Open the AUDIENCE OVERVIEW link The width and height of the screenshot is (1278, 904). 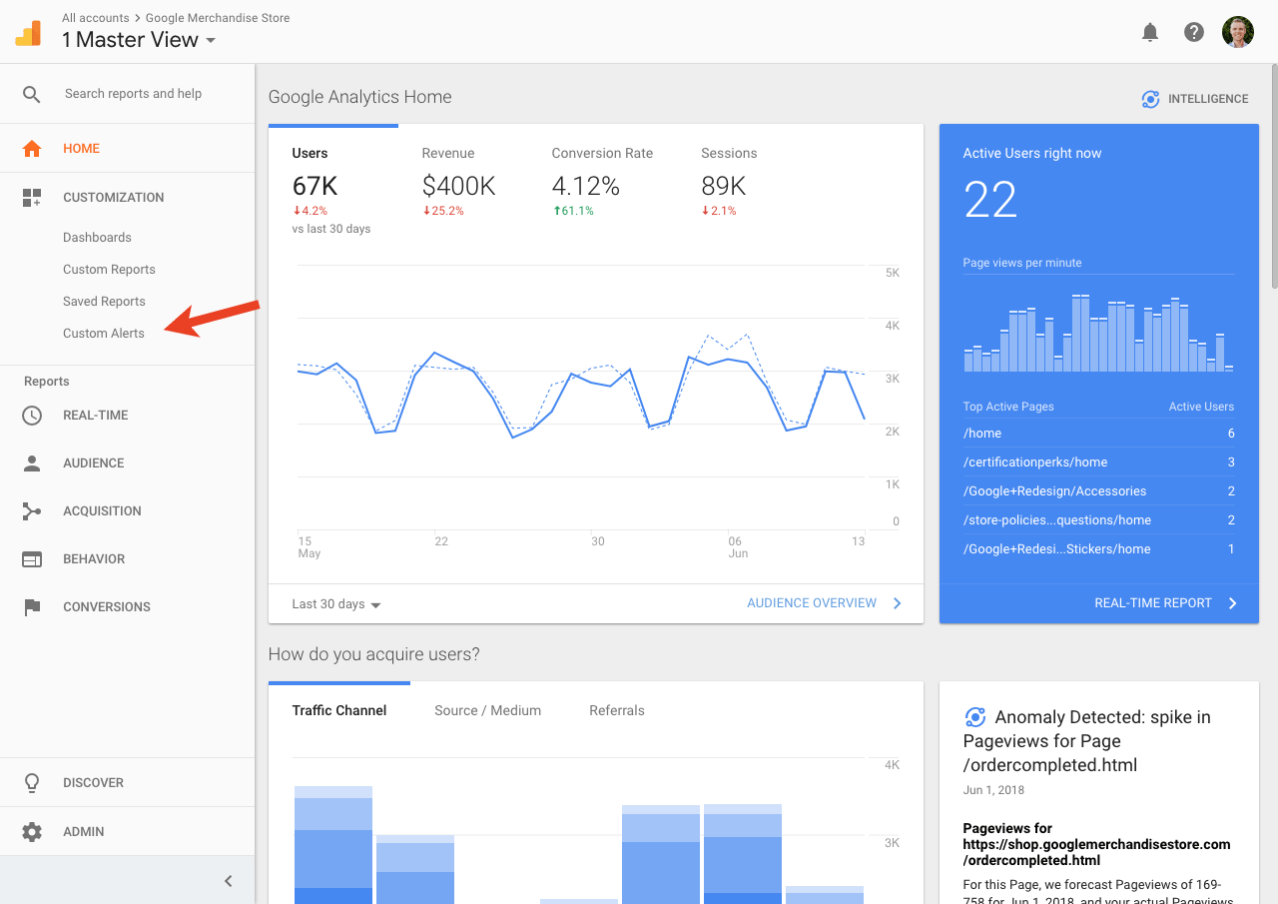tap(812, 603)
